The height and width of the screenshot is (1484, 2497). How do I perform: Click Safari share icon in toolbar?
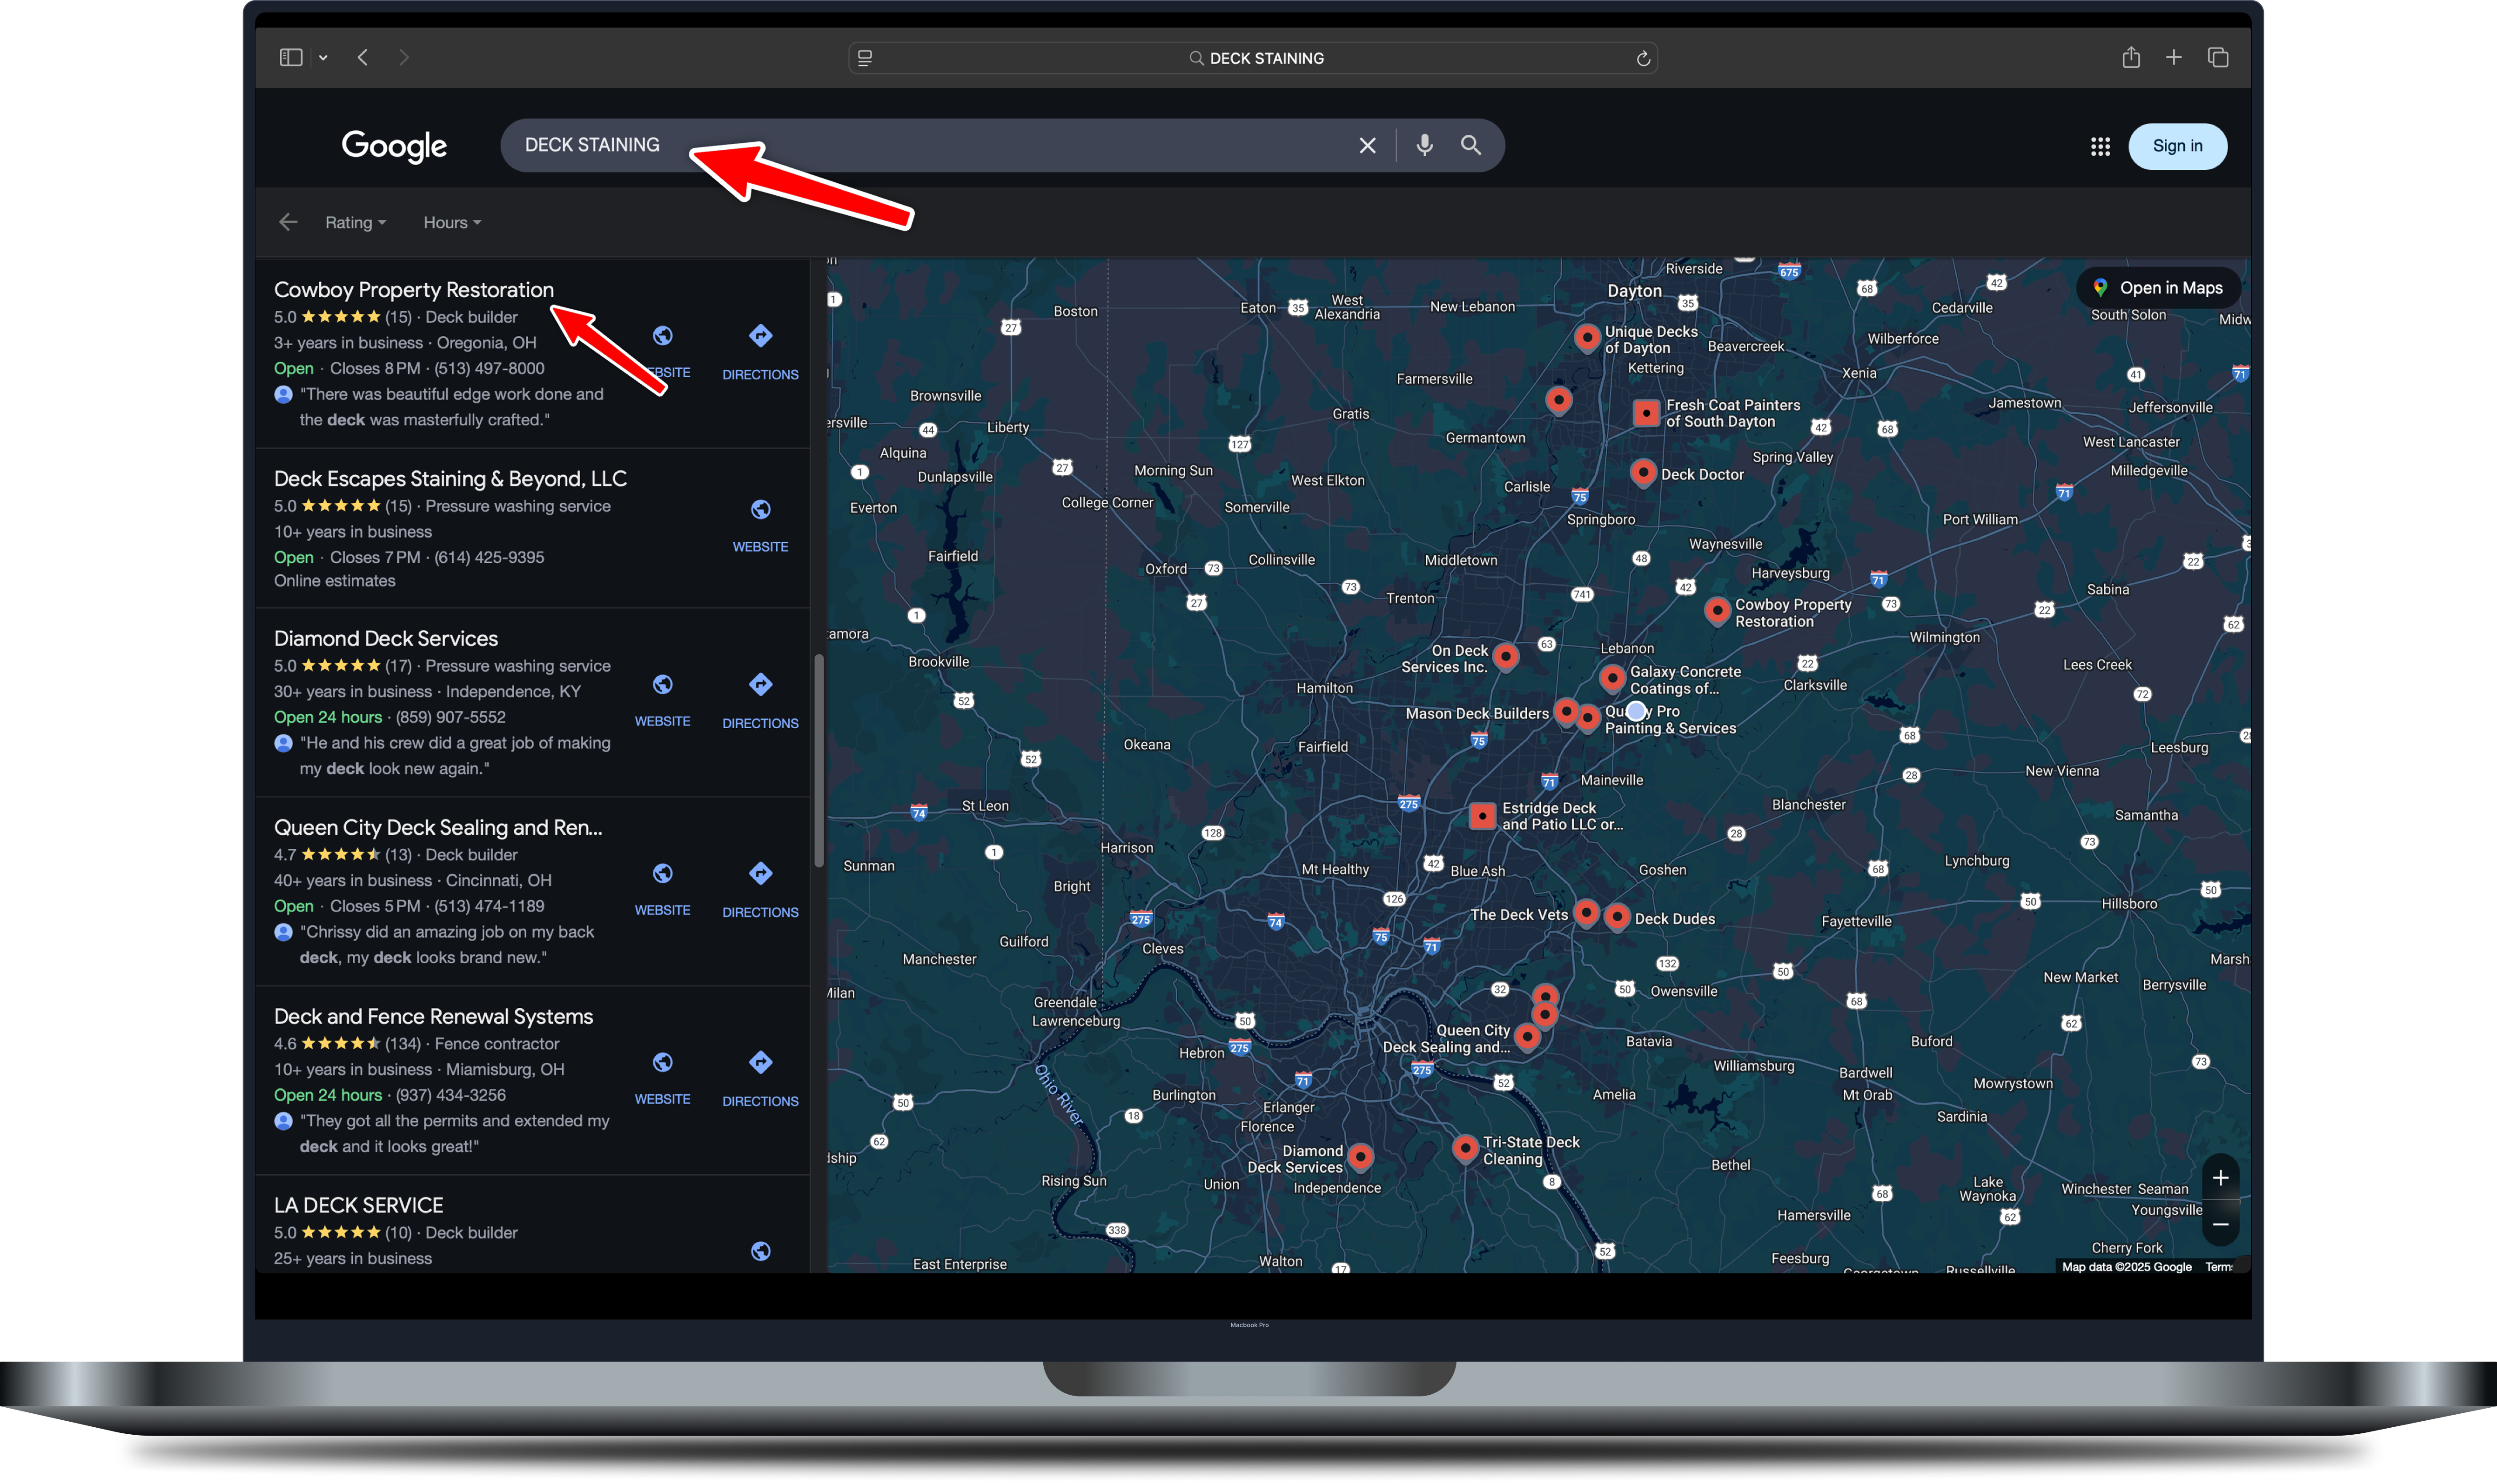(x=2131, y=58)
